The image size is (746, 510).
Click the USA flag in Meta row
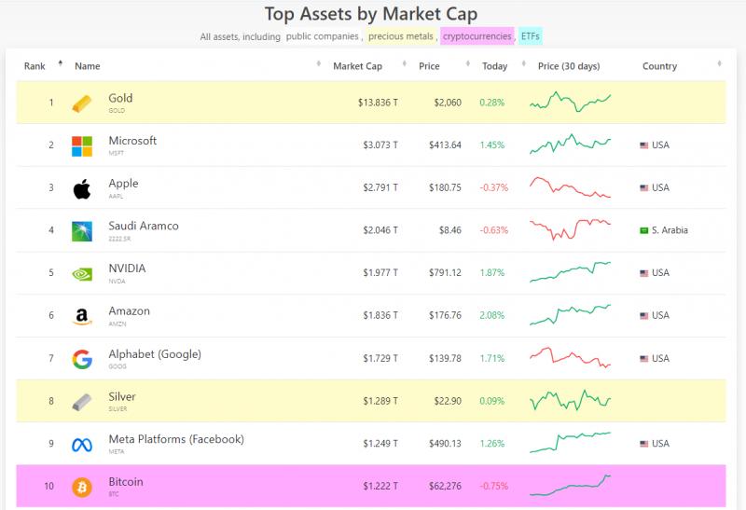[x=643, y=444]
